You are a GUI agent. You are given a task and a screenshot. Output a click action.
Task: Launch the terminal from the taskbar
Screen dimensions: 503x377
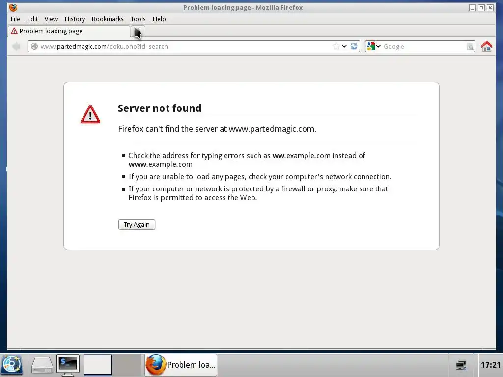tap(68, 365)
